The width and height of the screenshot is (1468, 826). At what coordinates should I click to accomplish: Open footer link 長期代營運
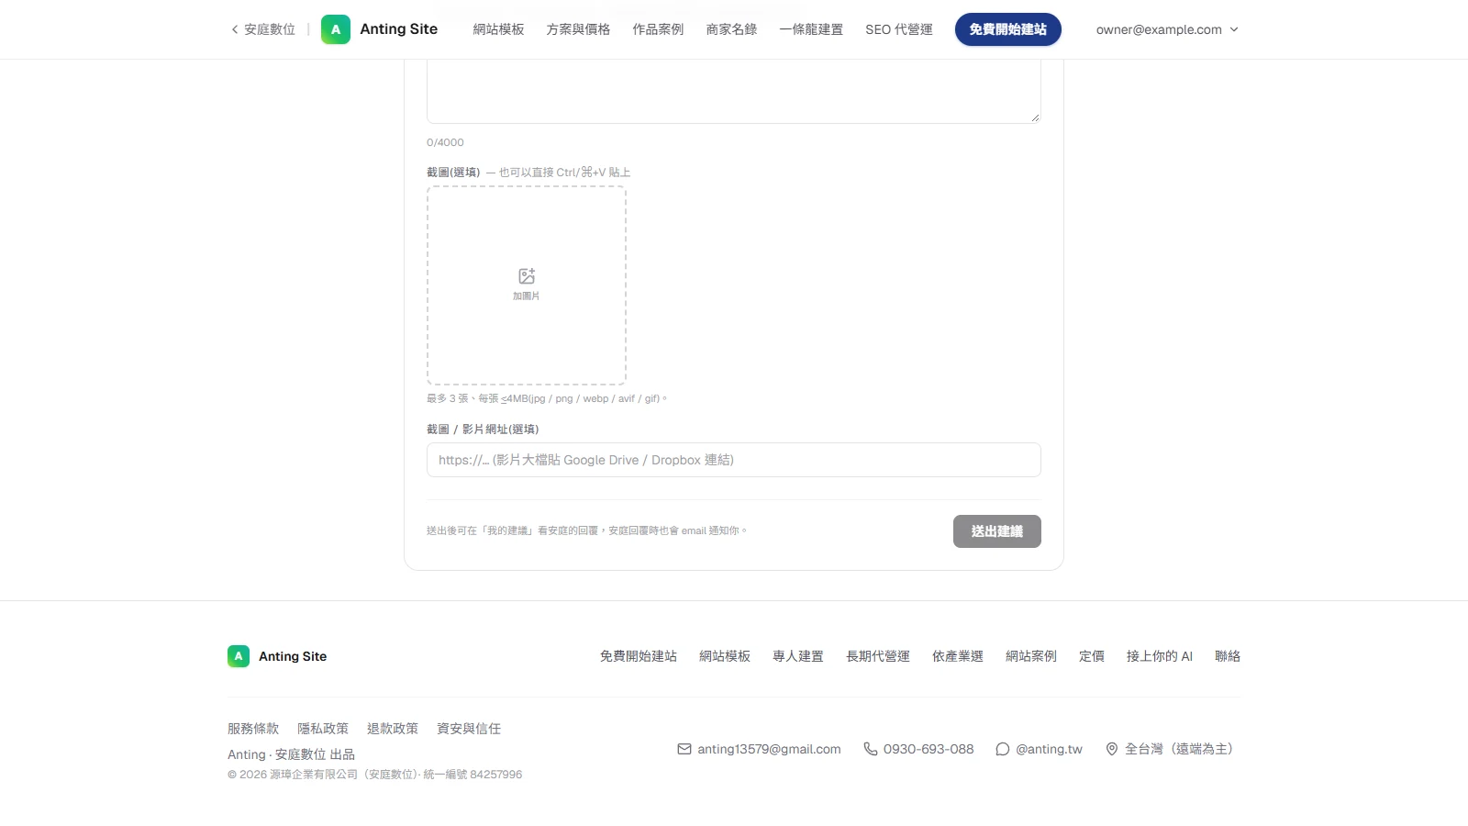tap(878, 656)
